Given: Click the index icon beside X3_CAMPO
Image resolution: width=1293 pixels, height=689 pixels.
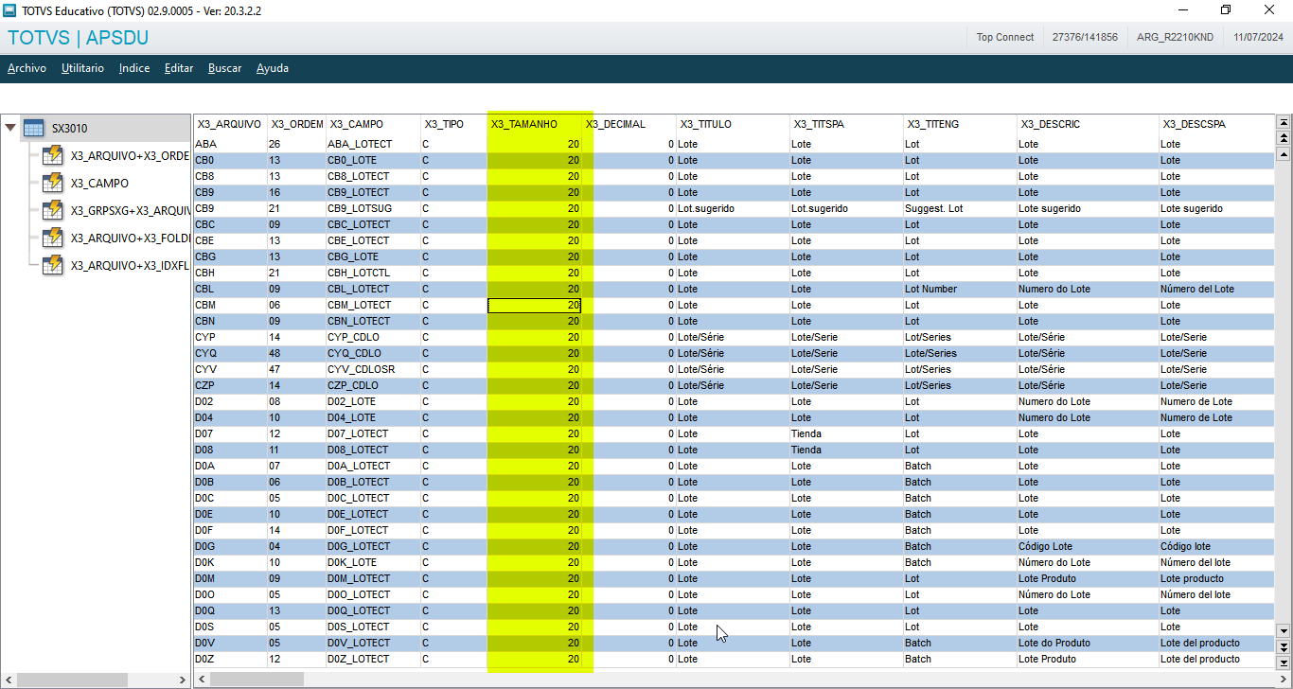Looking at the screenshot, I should tap(53, 183).
